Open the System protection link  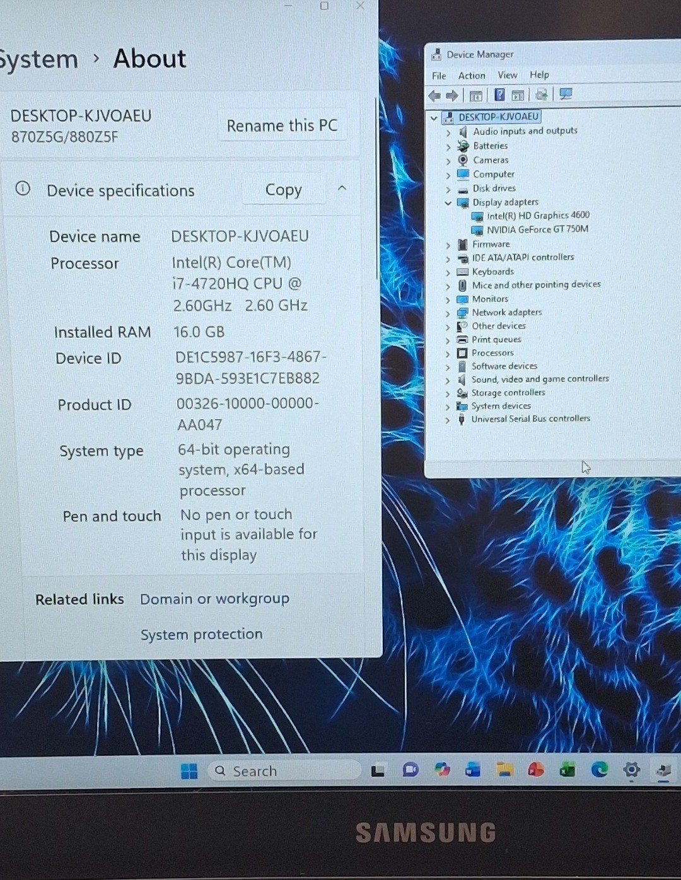202,634
